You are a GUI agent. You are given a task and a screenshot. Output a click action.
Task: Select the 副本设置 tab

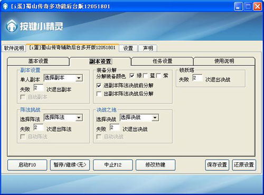click(x=100, y=61)
